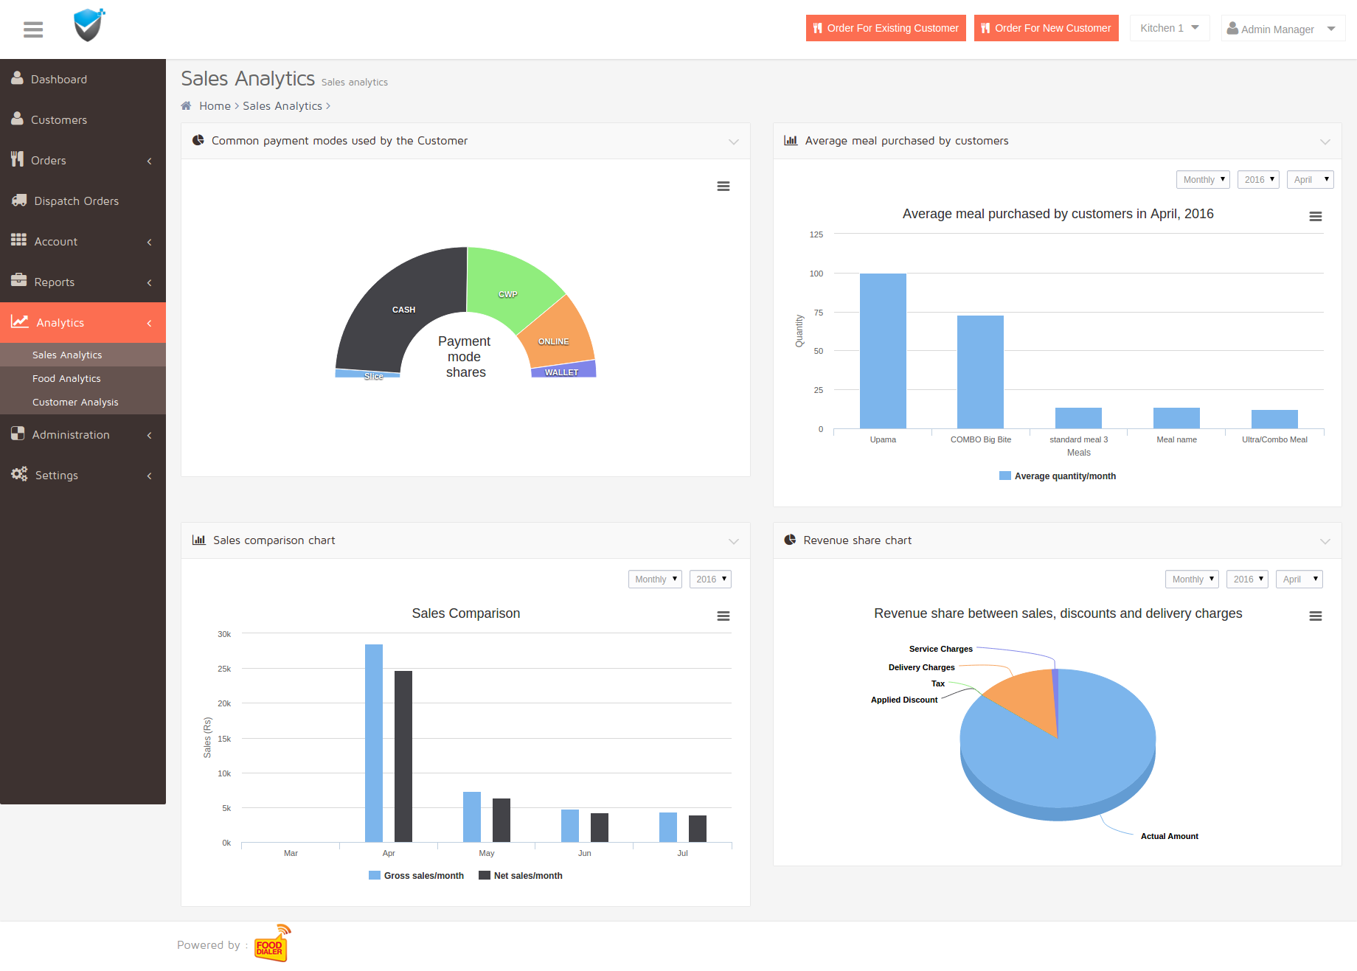Click the Sales Analytics breadcrumb link
Image resolution: width=1357 pixels, height=971 pixels.
pos(282,106)
